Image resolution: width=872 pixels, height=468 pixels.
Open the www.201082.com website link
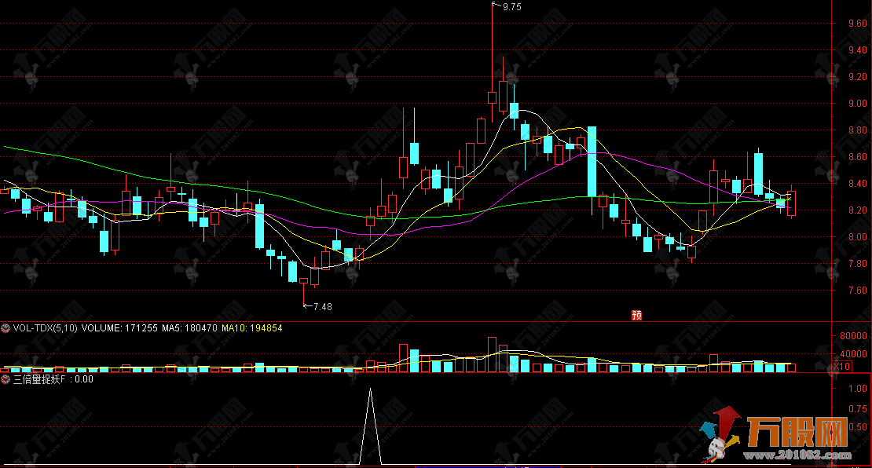click(x=810, y=455)
